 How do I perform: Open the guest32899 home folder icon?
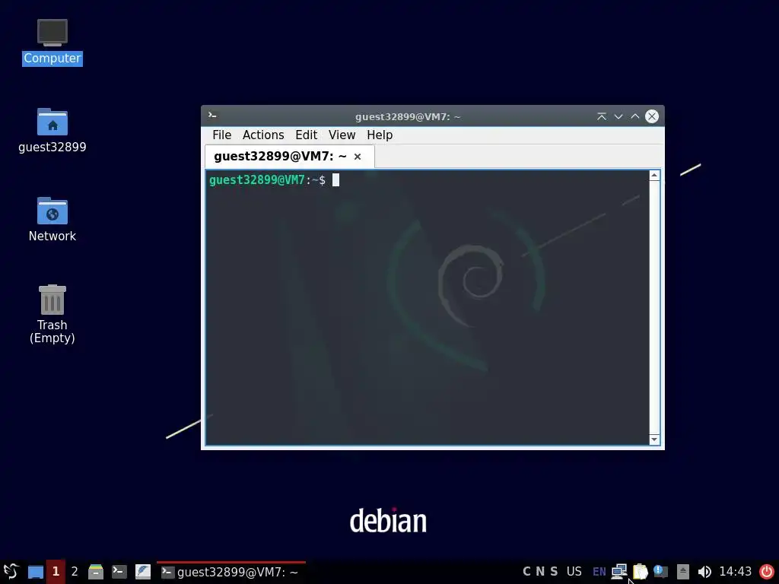[x=52, y=131]
